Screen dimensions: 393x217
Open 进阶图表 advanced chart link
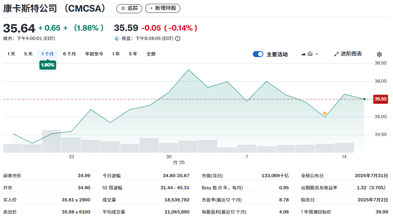(x=348, y=54)
